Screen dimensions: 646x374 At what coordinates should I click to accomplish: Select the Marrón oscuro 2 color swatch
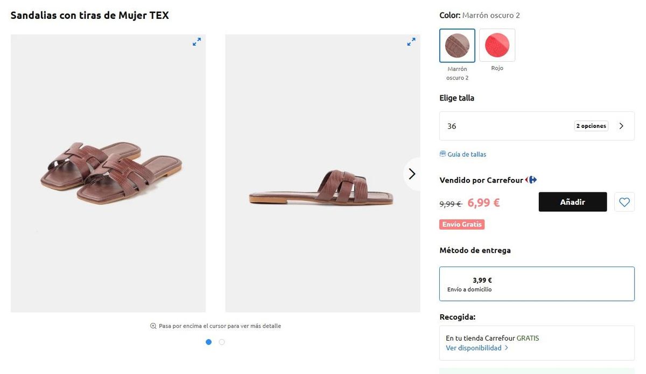[458, 46]
